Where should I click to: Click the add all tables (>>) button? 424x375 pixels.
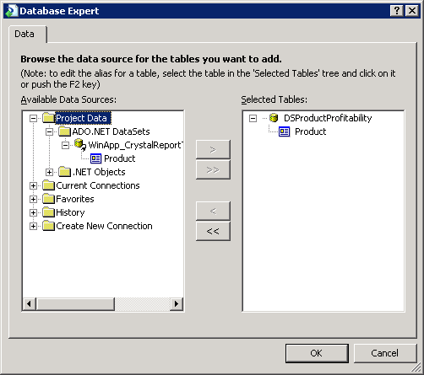click(213, 169)
